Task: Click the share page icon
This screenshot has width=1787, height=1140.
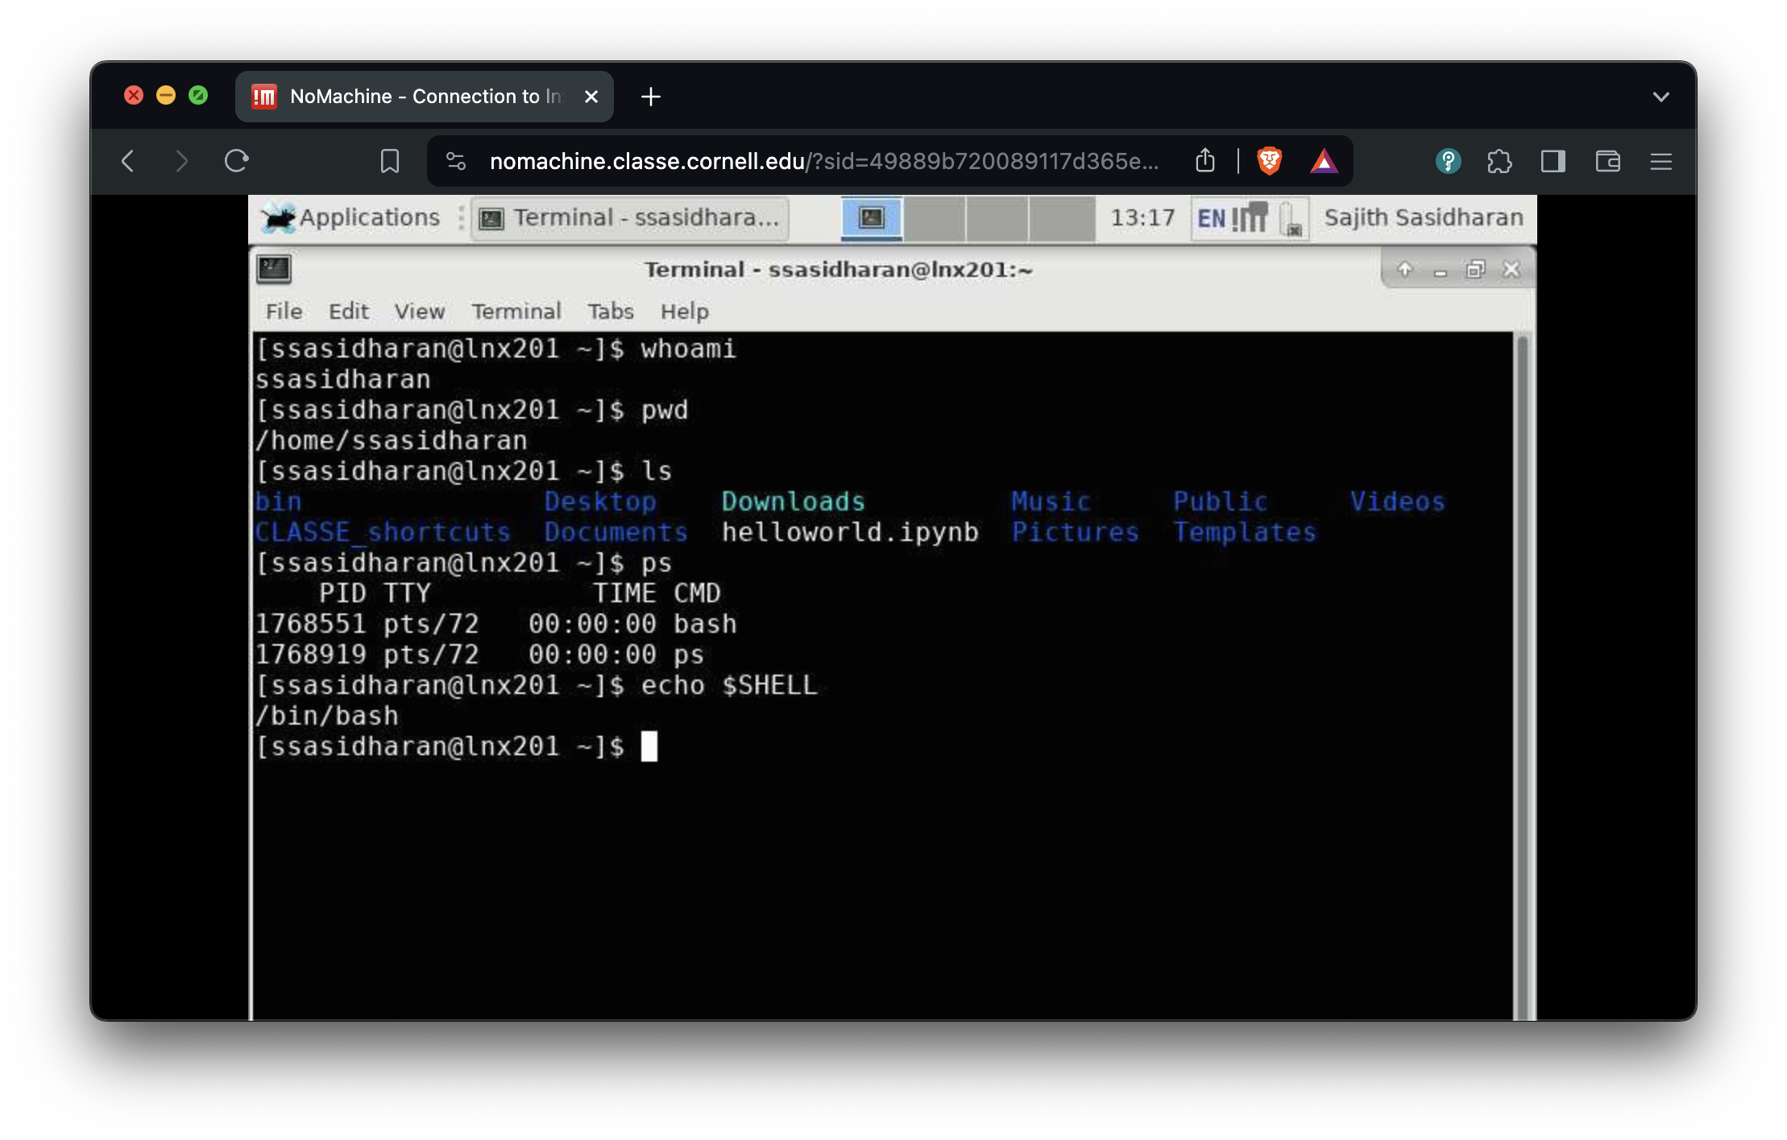Action: (x=1204, y=161)
